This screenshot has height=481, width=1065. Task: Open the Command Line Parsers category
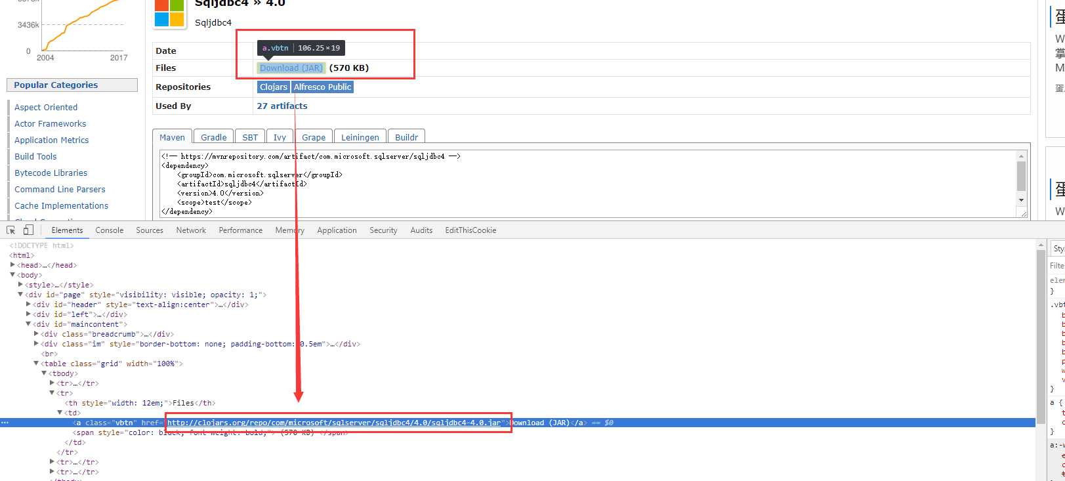(60, 189)
